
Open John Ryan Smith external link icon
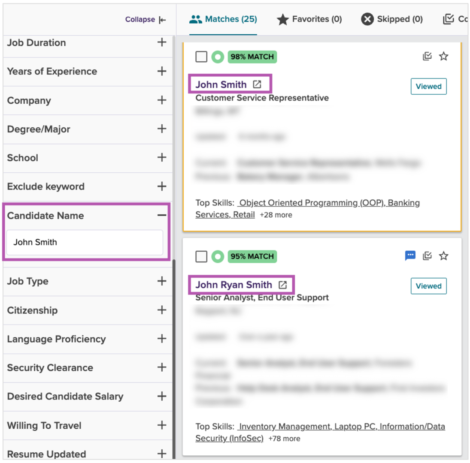(x=282, y=285)
